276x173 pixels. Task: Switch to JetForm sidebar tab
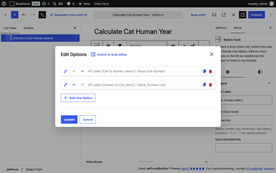point(221,28)
